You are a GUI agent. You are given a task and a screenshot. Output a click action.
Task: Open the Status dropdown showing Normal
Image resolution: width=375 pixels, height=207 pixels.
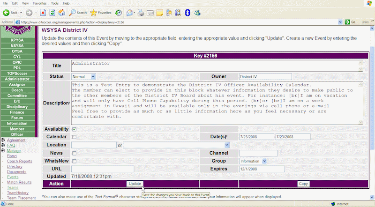tap(83, 76)
